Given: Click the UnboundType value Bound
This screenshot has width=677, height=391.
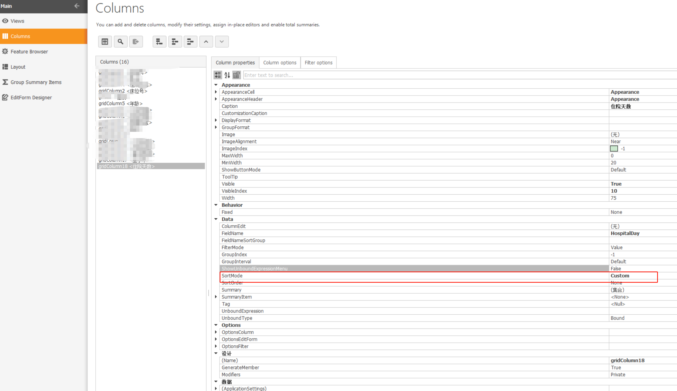Looking at the screenshot, I should coord(617,318).
